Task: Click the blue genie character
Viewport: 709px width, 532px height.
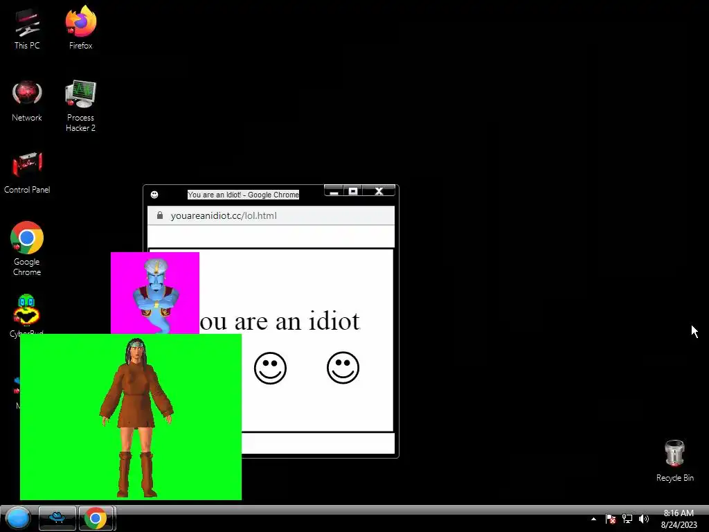Action: 156,295
